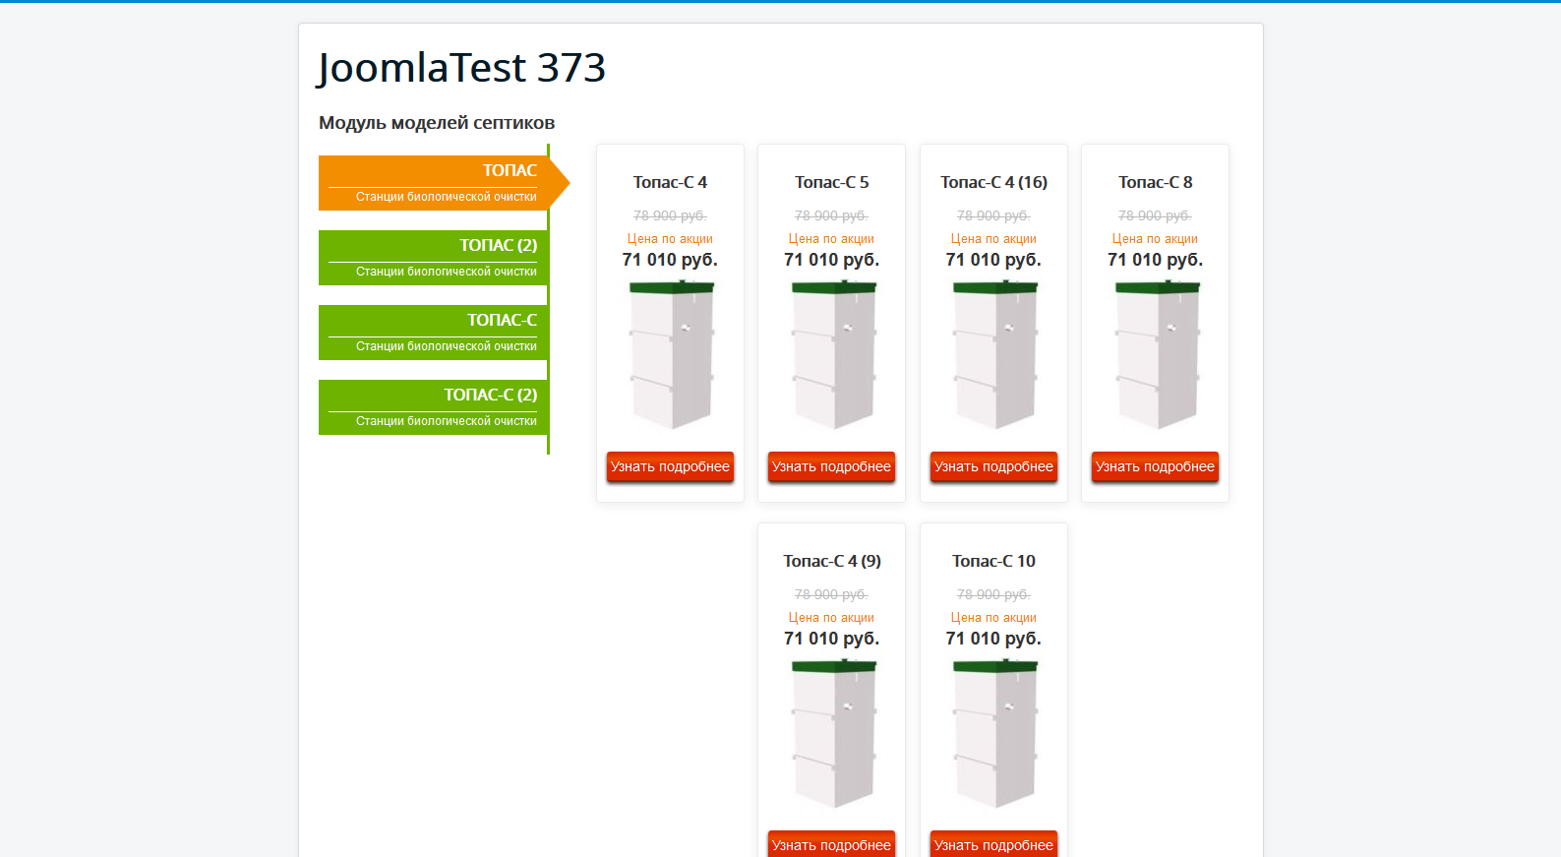
Task: Select the orange ТОПАС category tab
Action: pos(433,183)
